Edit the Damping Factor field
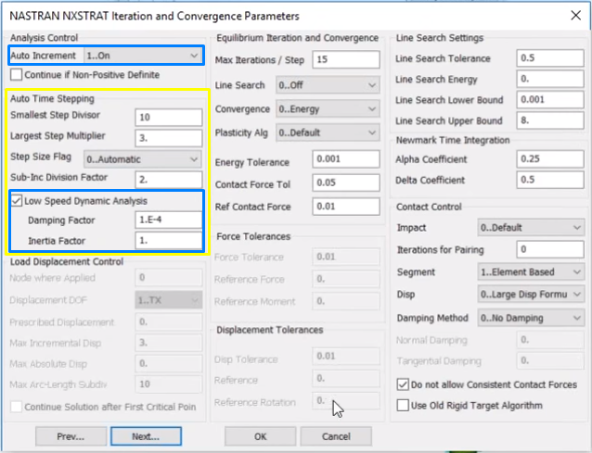 point(168,220)
